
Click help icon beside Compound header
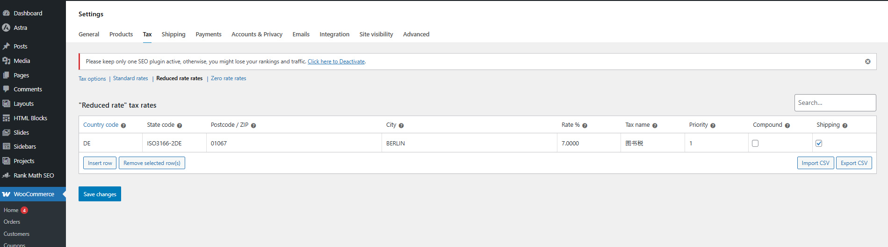click(787, 125)
